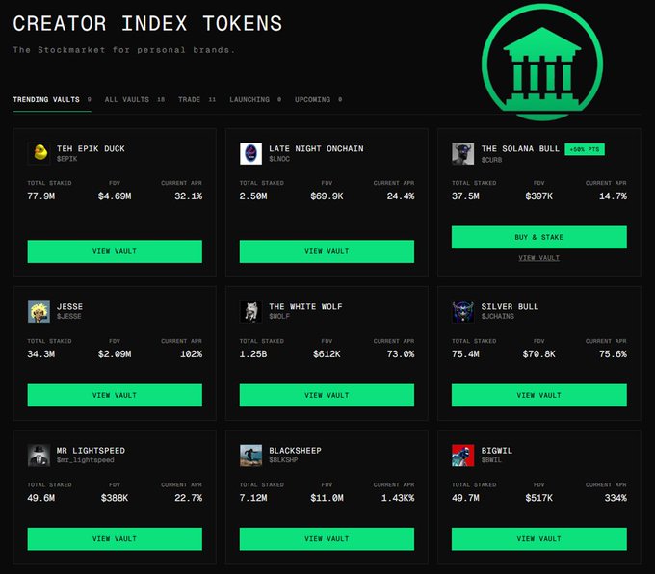Click the Late Night Onchain avatar icon
Image resolution: width=655 pixels, height=574 pixels.
pos(251,153)
